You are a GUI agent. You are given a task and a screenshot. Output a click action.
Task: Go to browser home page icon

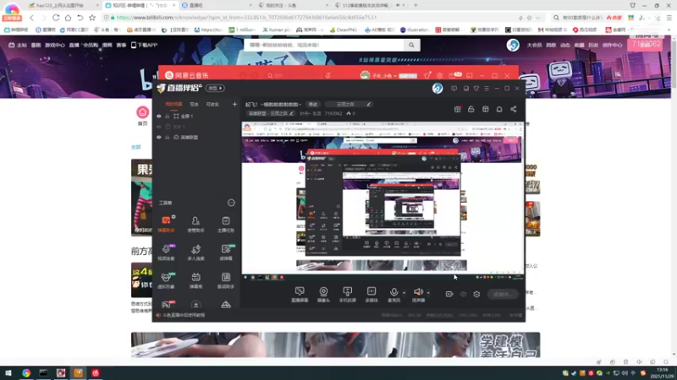pos(68,18)
